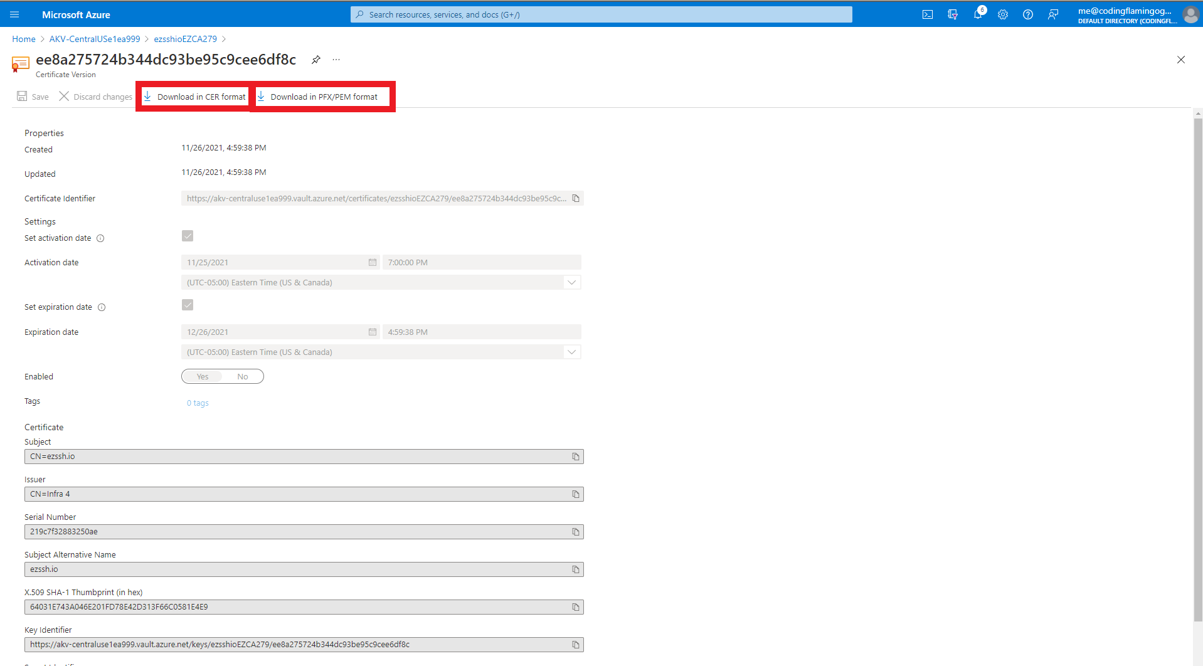
Task: Click the account email in the header
Action: [x=1125, y=11]
